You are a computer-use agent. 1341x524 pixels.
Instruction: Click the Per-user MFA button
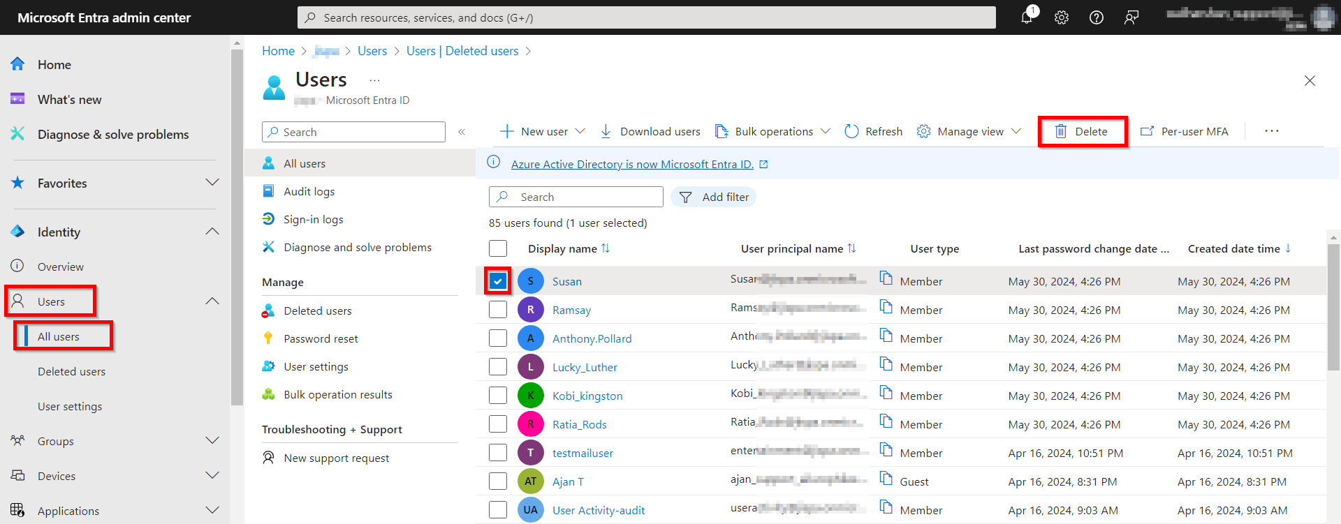click(x=1184, y=131)
